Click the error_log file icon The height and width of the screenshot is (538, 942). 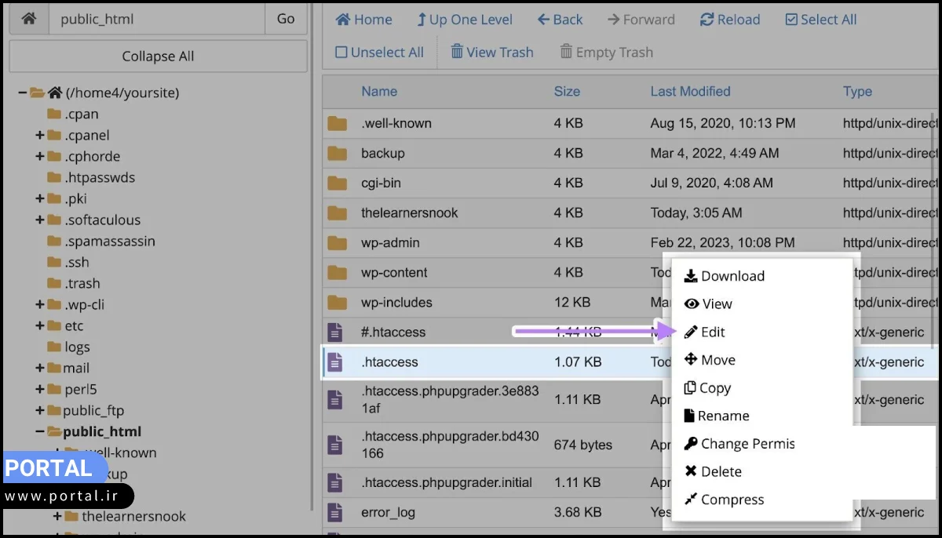(x=335, y=513)
